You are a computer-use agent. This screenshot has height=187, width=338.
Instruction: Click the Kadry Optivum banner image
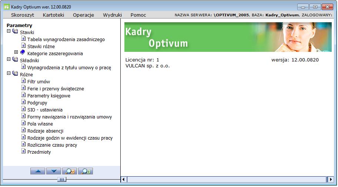(228, 37)
